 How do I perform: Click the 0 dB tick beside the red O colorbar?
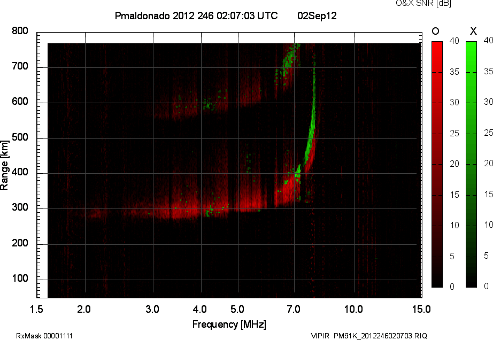(452, 287)
